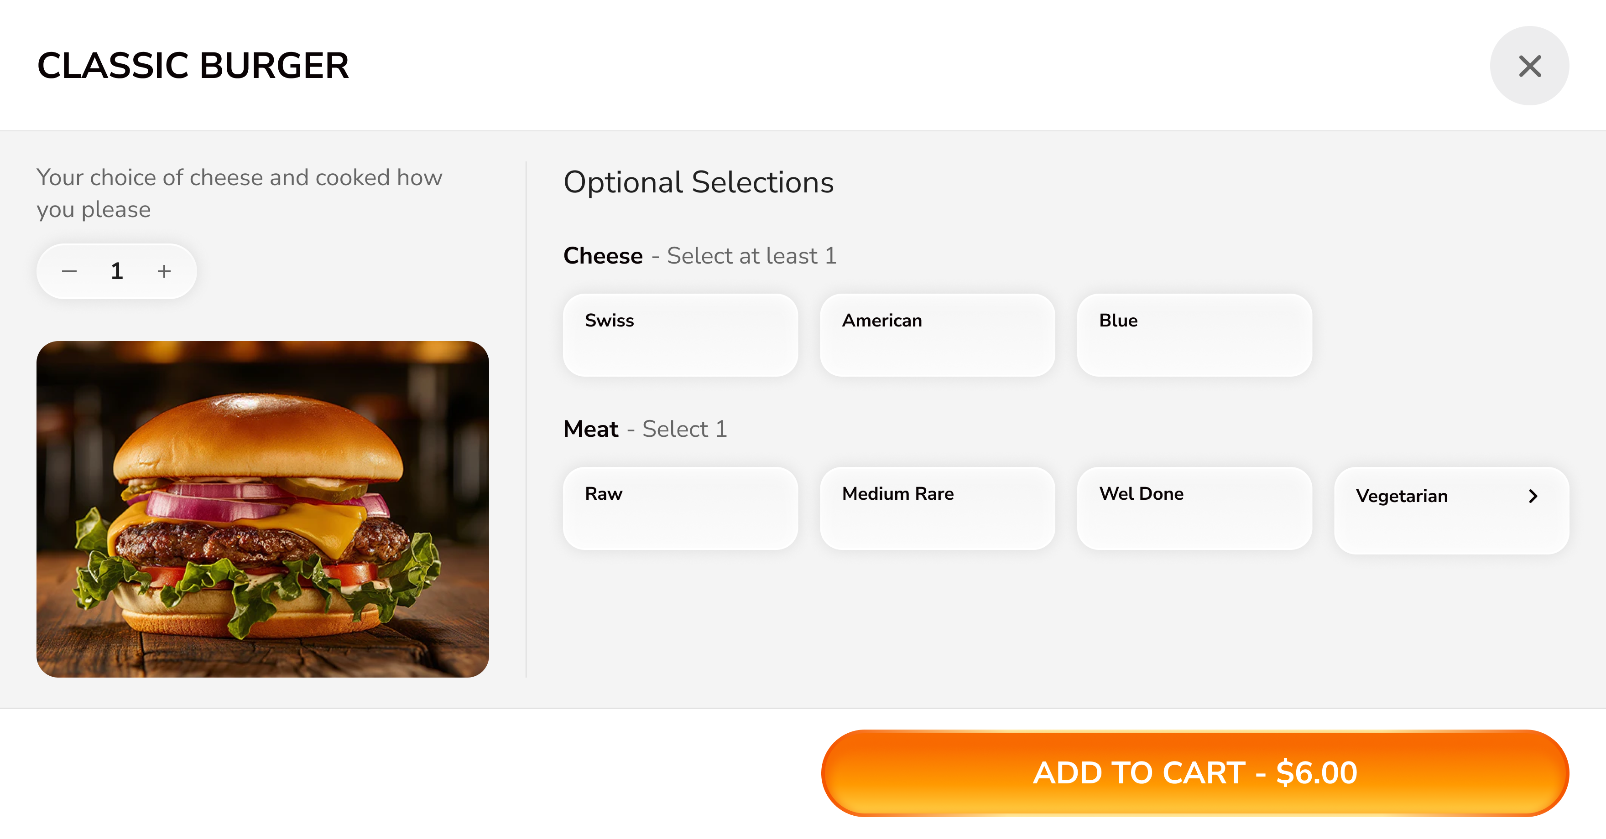Click the Optional Selections heading

click(x=698, y=182)
